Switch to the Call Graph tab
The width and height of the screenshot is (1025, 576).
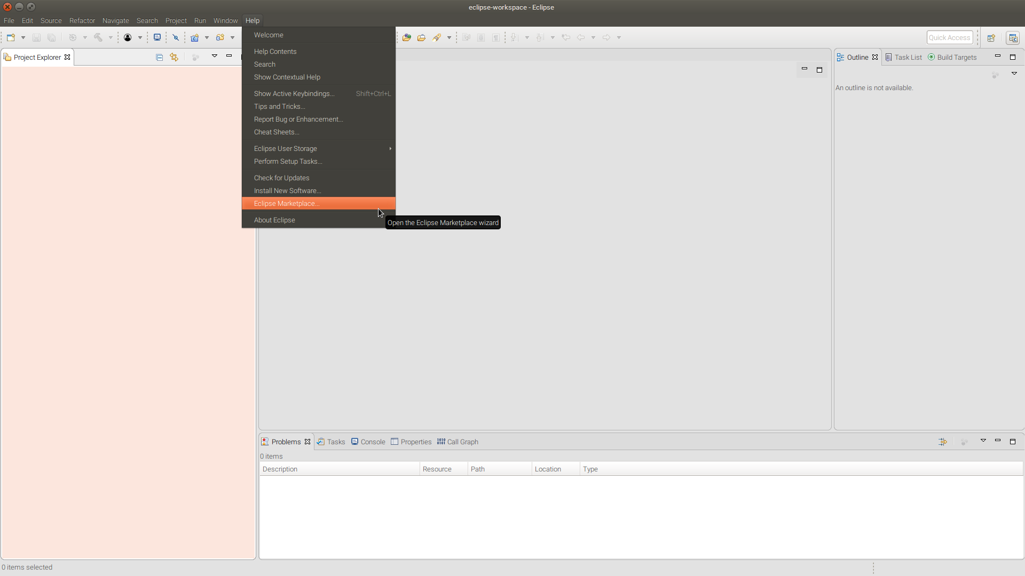coord(458,442)
